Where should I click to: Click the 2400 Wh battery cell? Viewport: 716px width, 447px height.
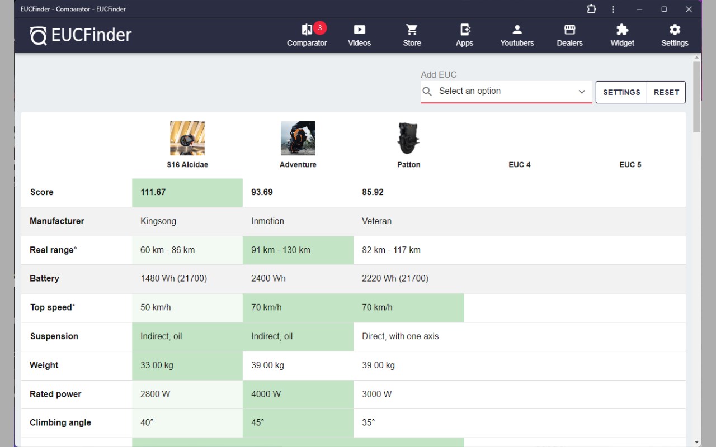point(298,278)
